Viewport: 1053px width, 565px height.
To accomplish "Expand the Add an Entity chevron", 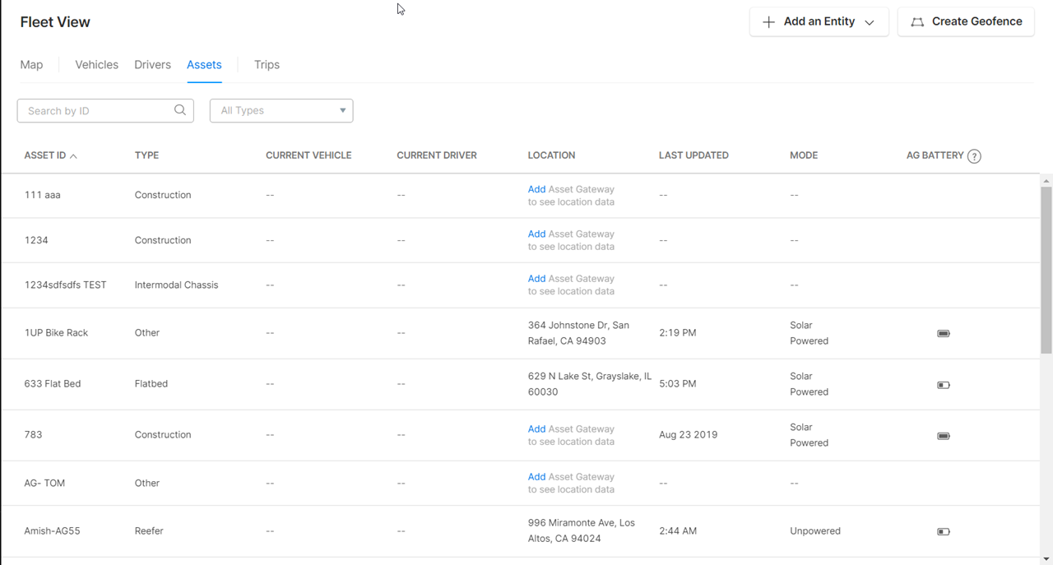I will click(x=870, y=22).
